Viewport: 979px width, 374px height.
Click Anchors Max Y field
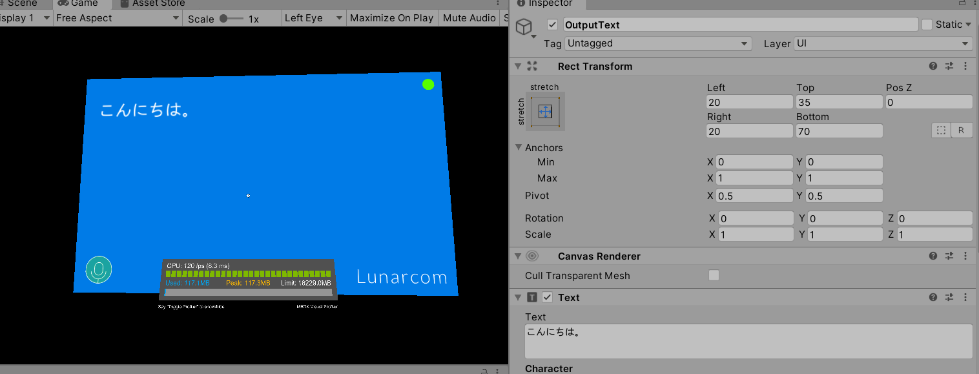844,178
